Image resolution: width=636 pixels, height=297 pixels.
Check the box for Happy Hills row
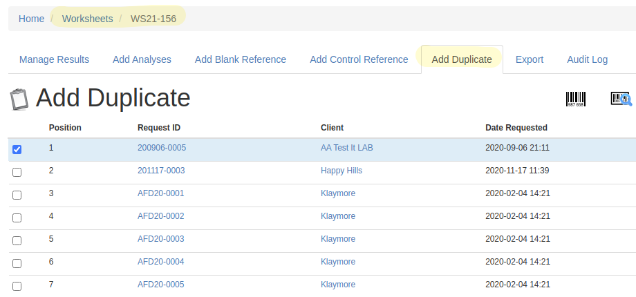[x=17, y=172]
